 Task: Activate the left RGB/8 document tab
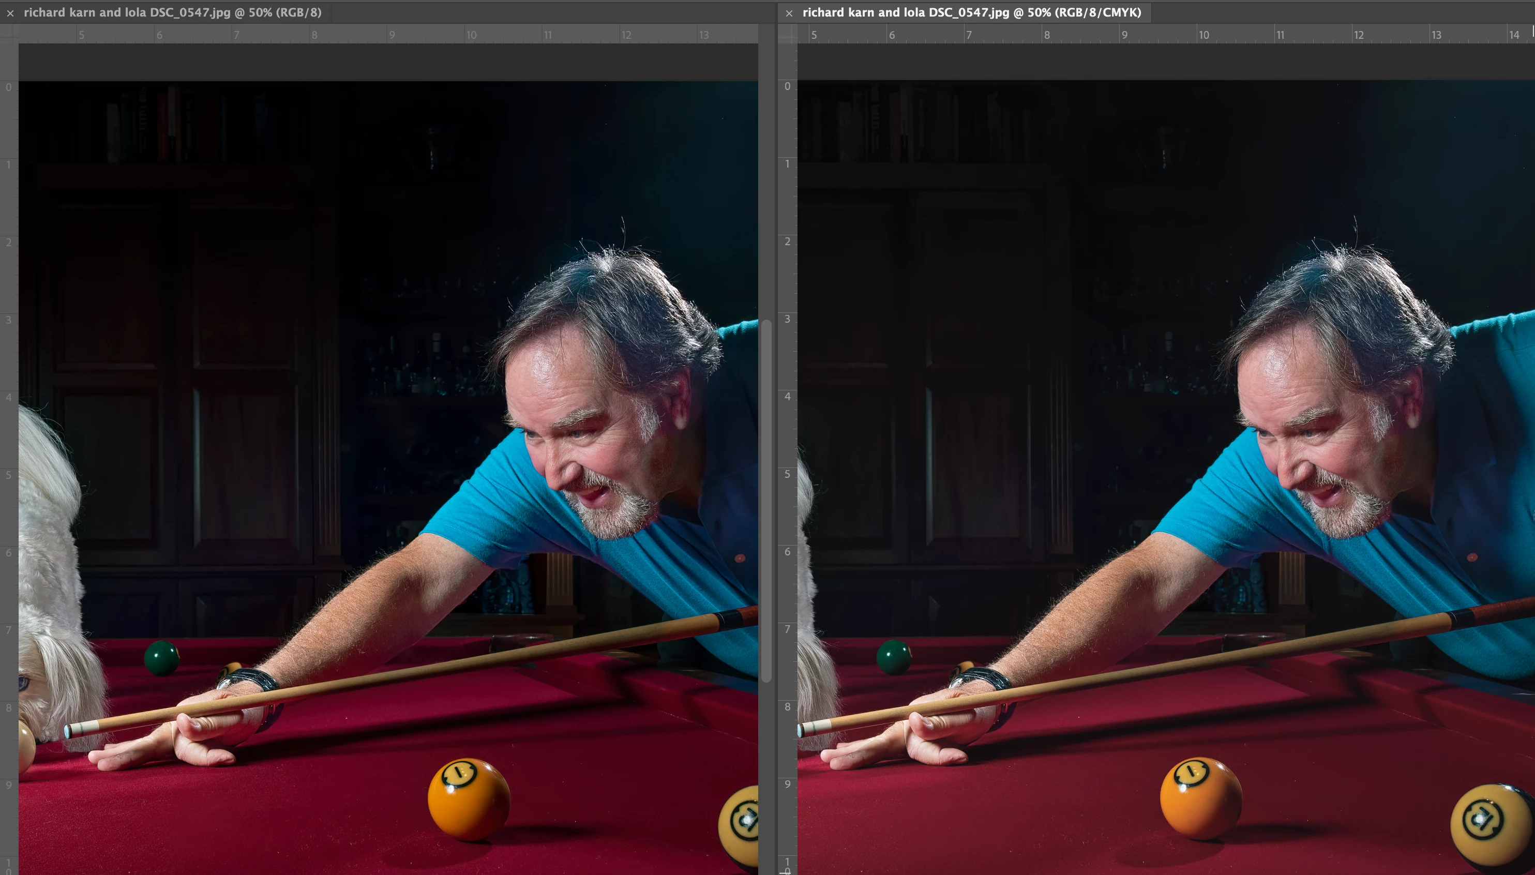[173, 12]
